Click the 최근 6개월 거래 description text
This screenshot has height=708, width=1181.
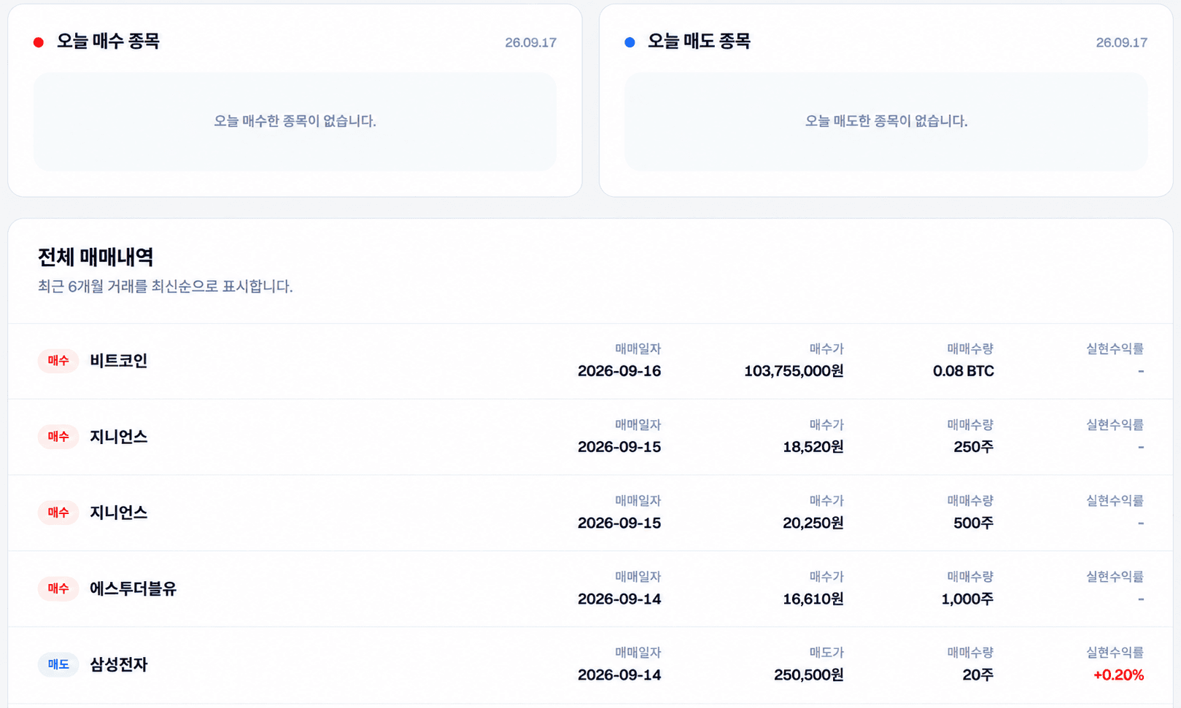coord(166,287)
